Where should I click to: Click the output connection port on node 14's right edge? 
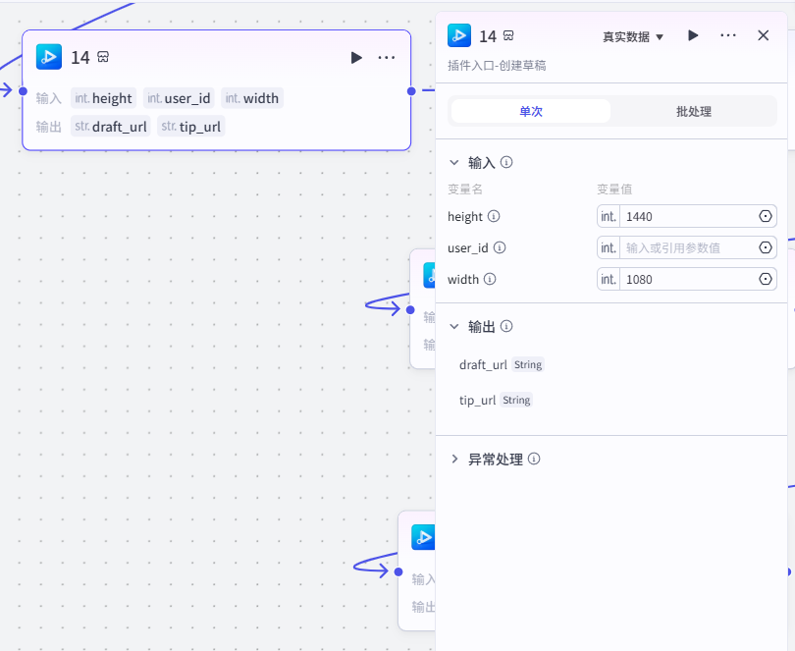point(411,91)
